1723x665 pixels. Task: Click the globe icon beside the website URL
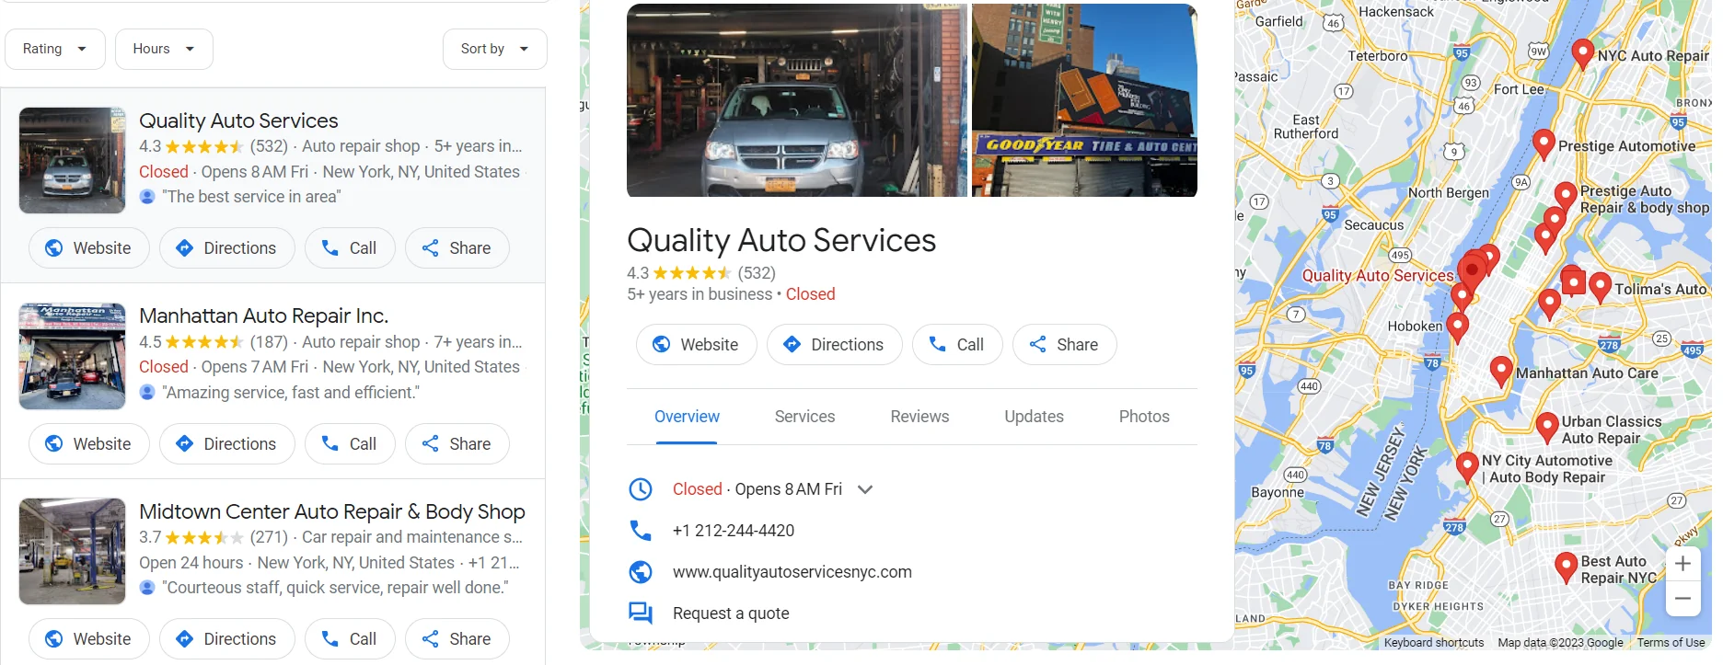pyautogui.click(x=641, y=572)
